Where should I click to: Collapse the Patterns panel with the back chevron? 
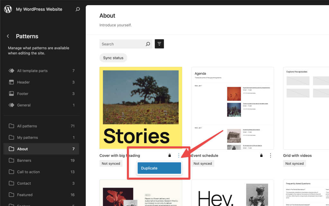click(x=8, y=36)
